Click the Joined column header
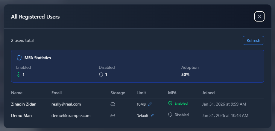 click(208, 93)
